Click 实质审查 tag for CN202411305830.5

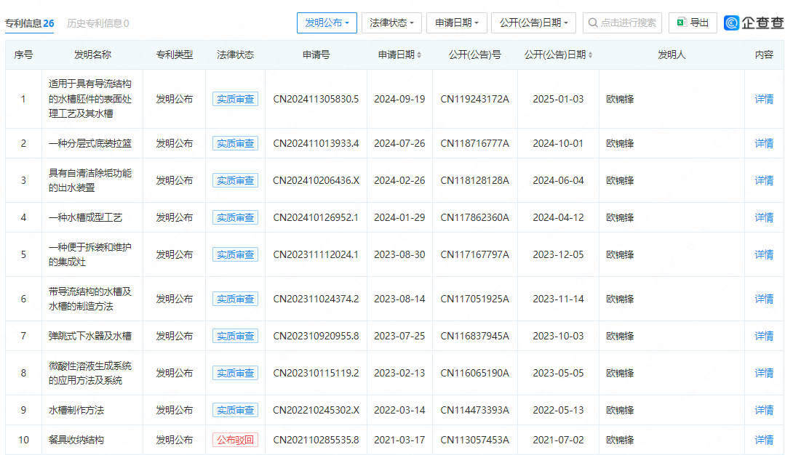235,99
